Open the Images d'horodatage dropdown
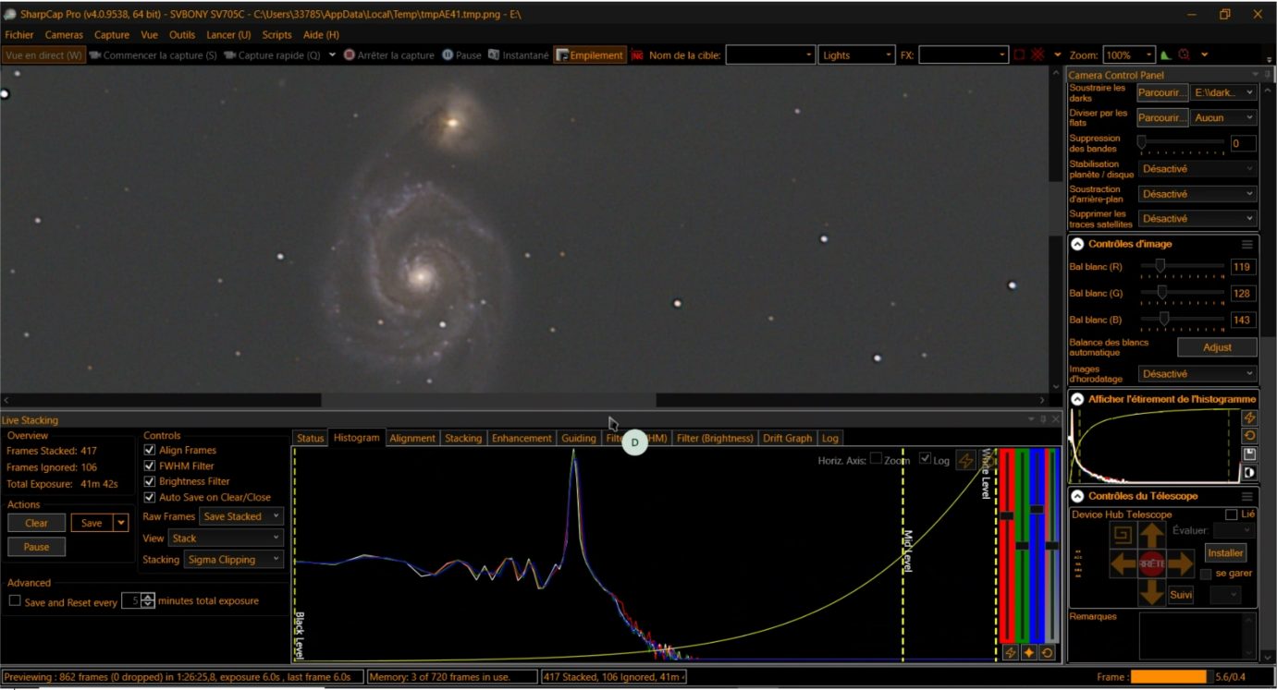The image size is (1277, 690). [x=1197, y=374]
